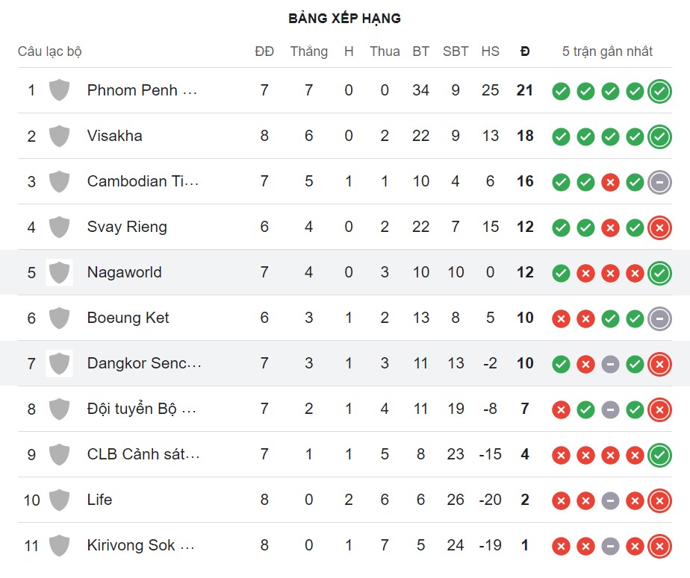This screenshot has height=578, width=690.
Task: Click the shield badge beside Kirivong Sok
Action: (x=59, y=545)
